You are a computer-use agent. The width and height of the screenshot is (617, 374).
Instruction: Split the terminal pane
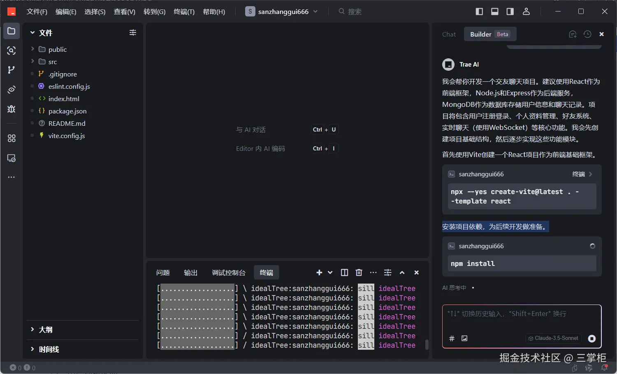click(x=345, y=272)
